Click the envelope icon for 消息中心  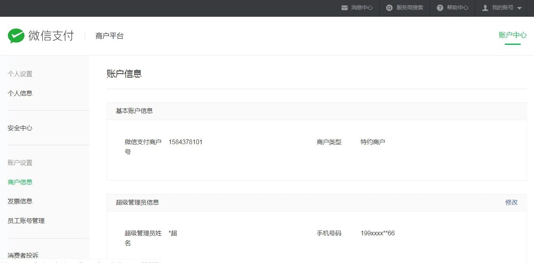[345, 8]
